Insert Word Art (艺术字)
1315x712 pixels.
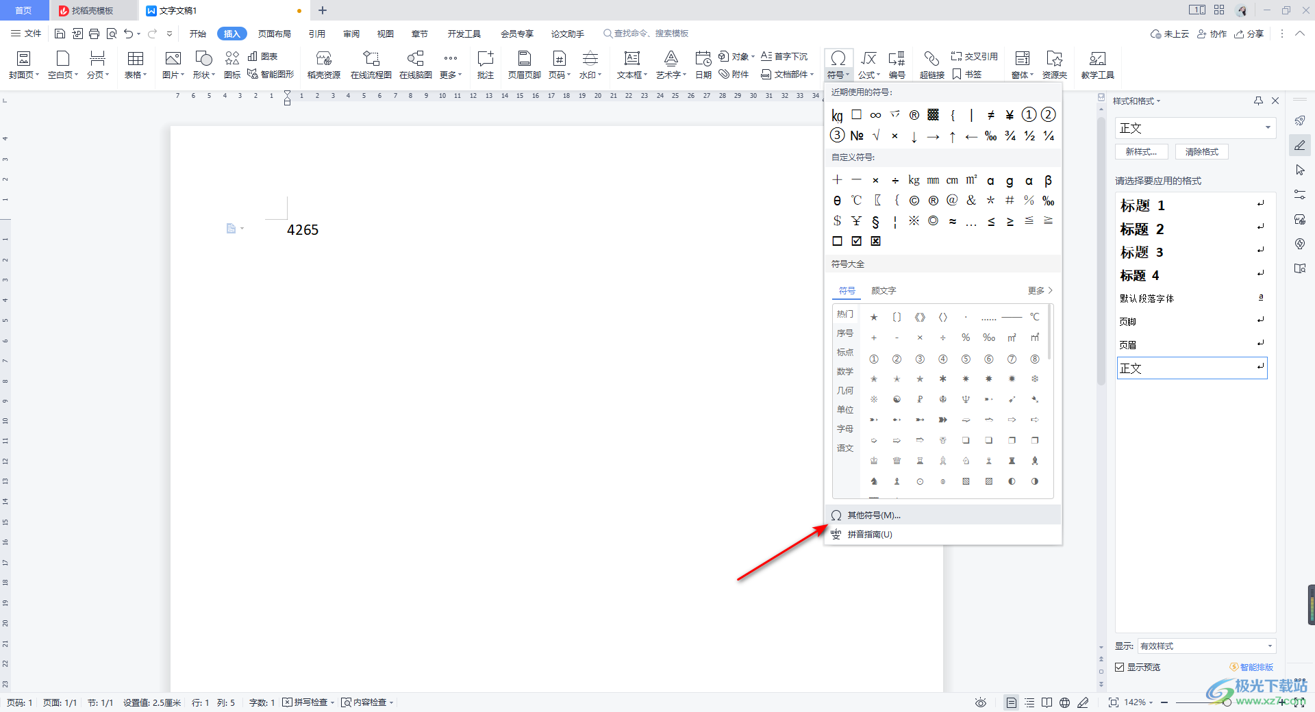click(x=671, y=65)
